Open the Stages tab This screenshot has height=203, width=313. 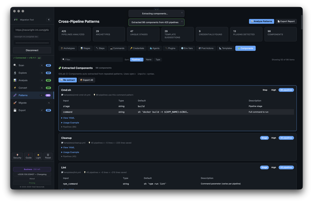tap(86, 48)
